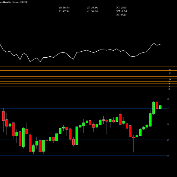Click the 40 price axis label
The image size is (177, 177).
[x=168, y=99]
